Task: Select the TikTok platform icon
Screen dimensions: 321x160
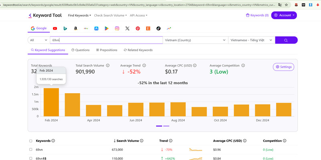Action: (158, 28)
